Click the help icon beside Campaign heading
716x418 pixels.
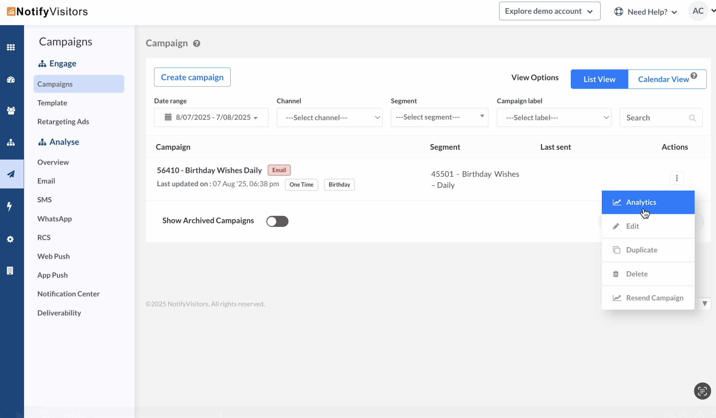point(196,43)
